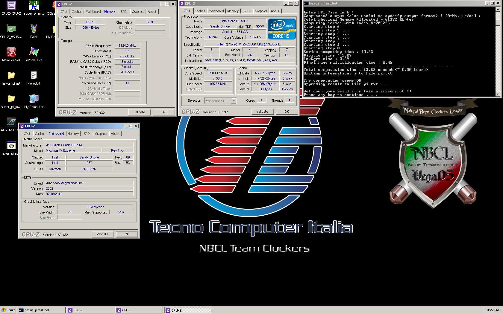Click the system clock showing 8:22 PM
503x314 pixels.
tap(493, 310)
